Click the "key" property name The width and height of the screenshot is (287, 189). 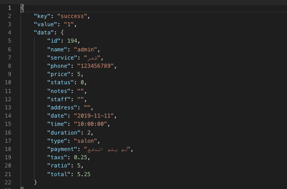point(42,16)
